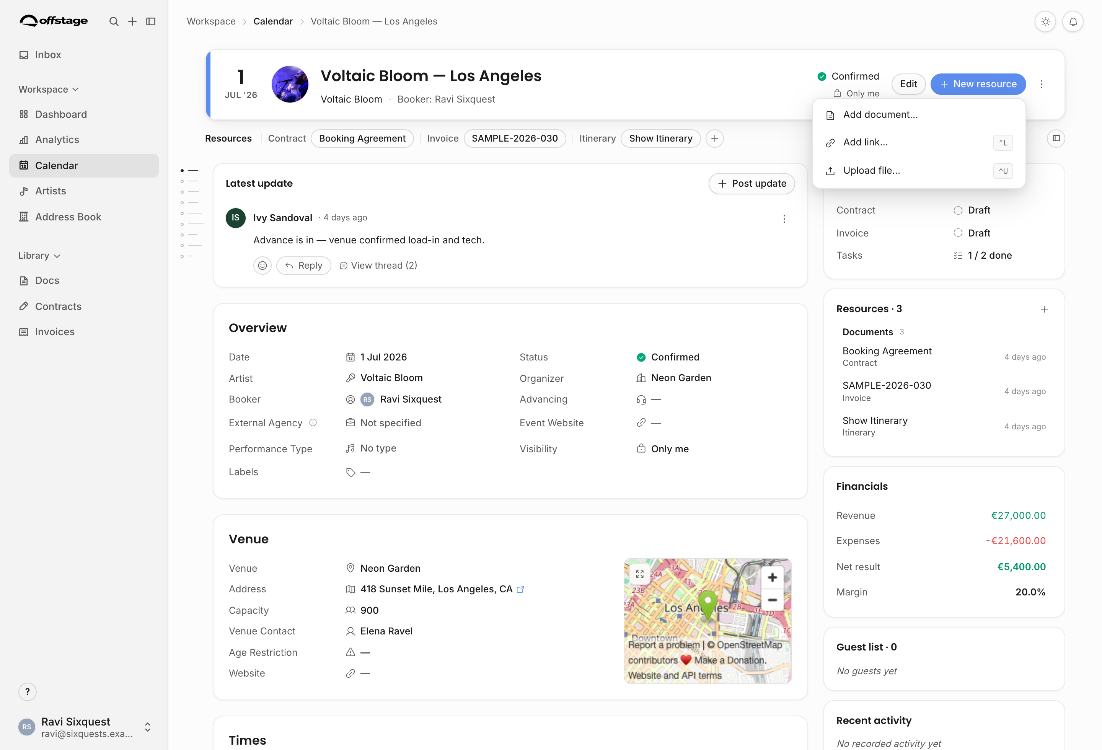
Task: Open notifications bell icon
Action: [1073, 21]
